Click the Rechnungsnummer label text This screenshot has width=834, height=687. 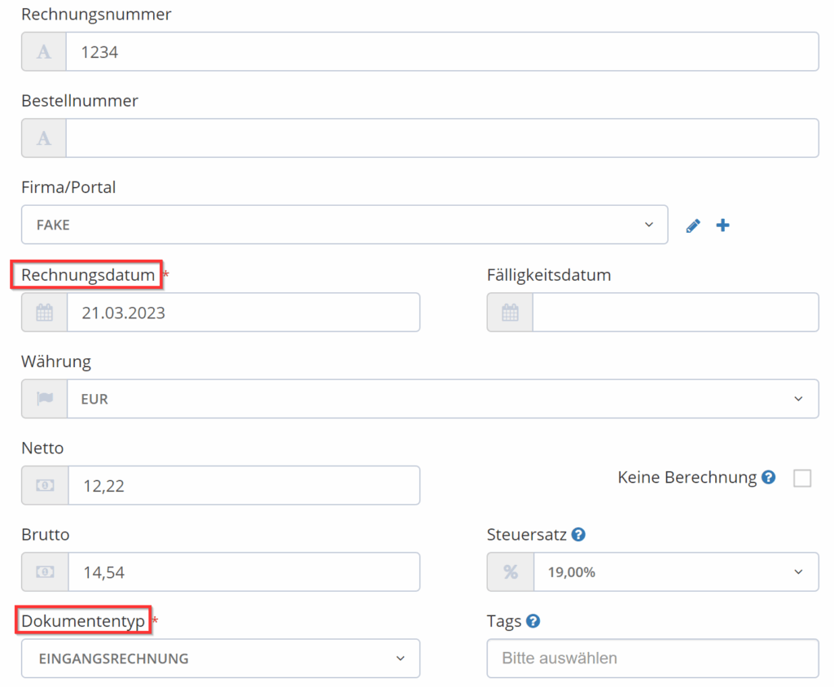(96, 15)
